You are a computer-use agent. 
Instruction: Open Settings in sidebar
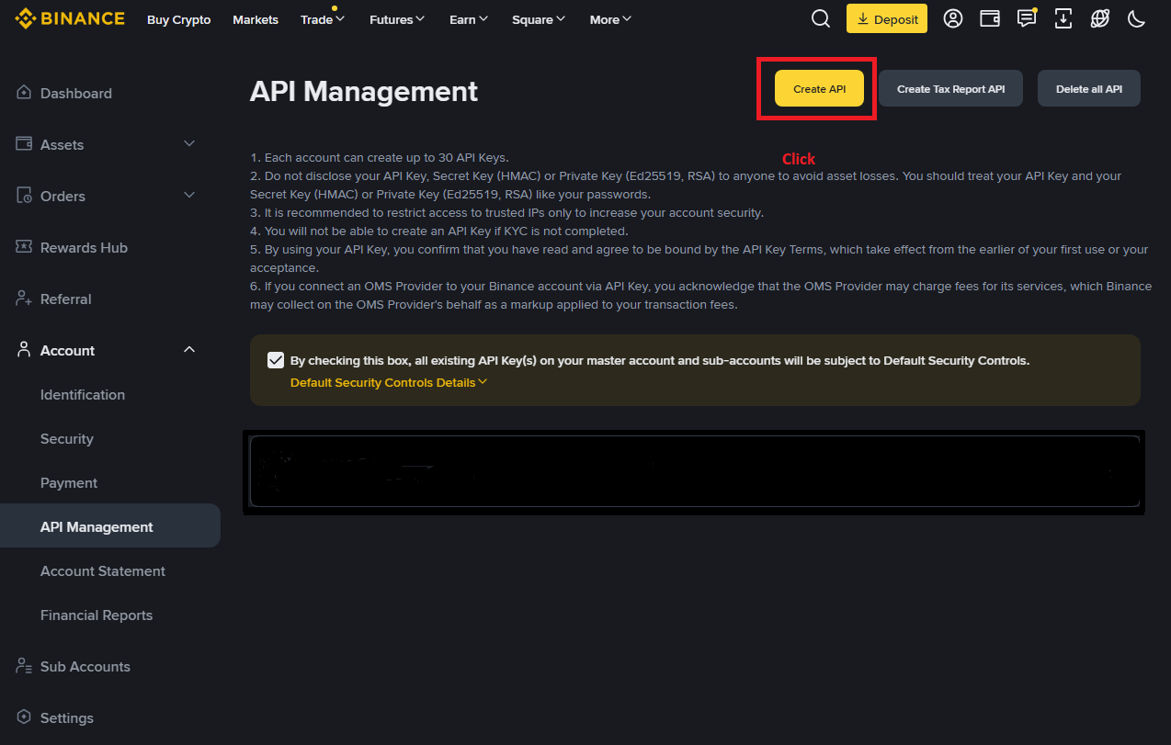(67, 717)
